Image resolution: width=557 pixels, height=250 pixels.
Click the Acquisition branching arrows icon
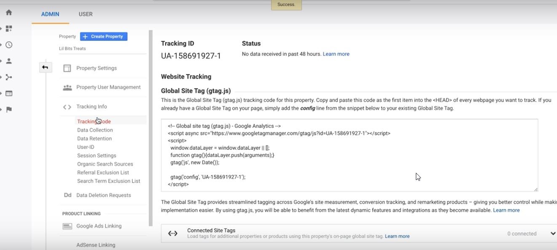9,77
